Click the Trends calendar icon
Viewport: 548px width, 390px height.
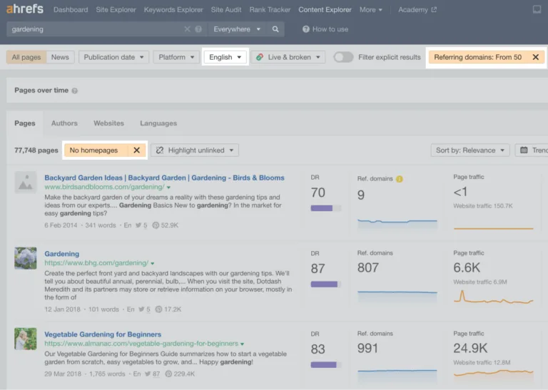pyautogui.click(x=524, y=150)
